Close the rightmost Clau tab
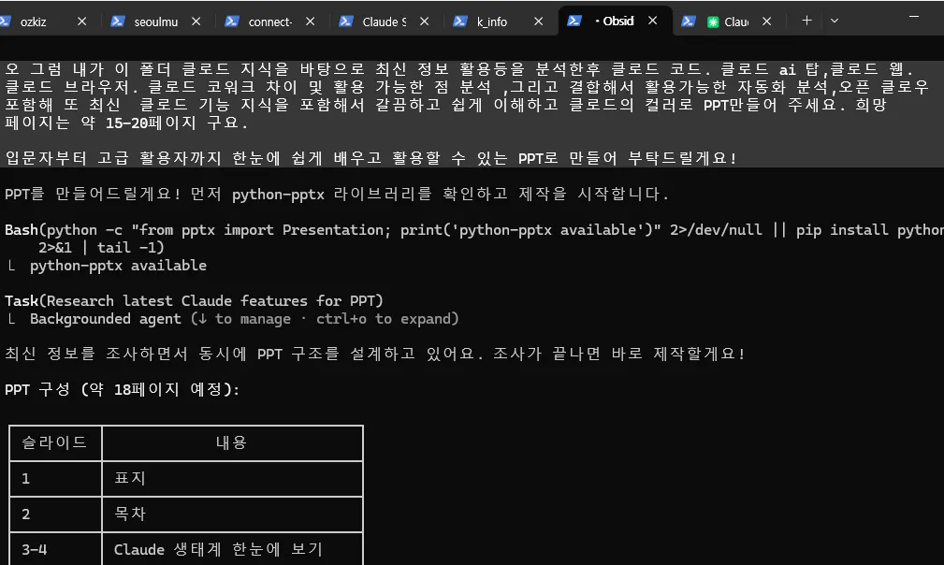Image resolution: width=944 pixels, height=565 pixels. click(x=765, y=20)
